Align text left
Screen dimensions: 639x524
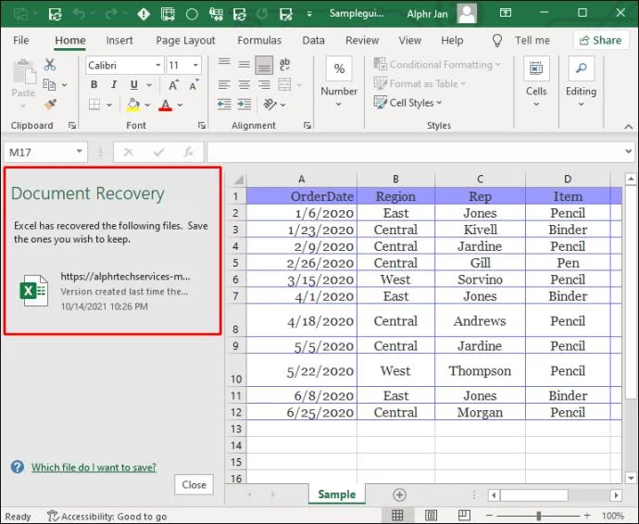[224, 85]
